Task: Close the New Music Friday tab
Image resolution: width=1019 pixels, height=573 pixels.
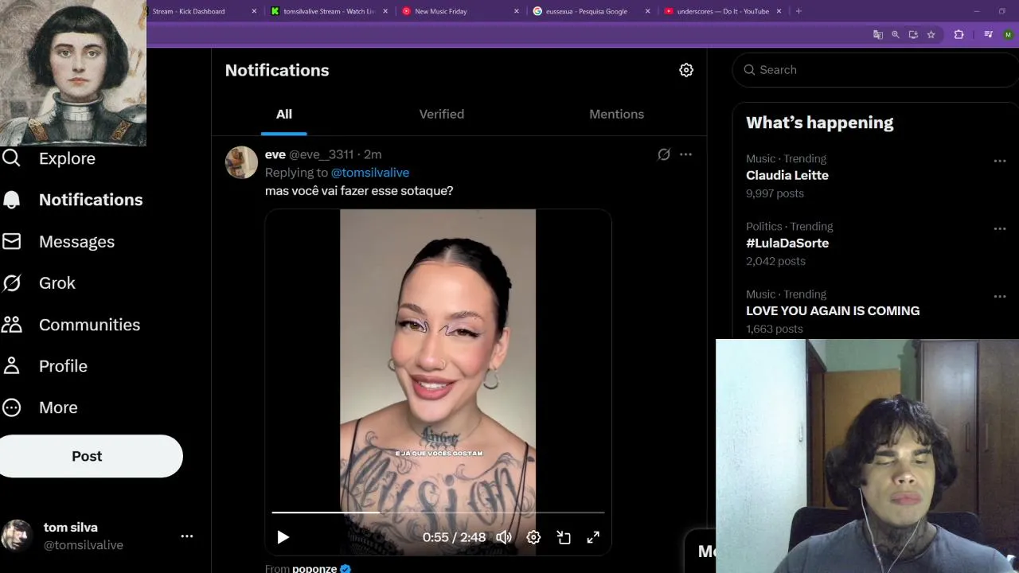Action: (x=517, y=11)
